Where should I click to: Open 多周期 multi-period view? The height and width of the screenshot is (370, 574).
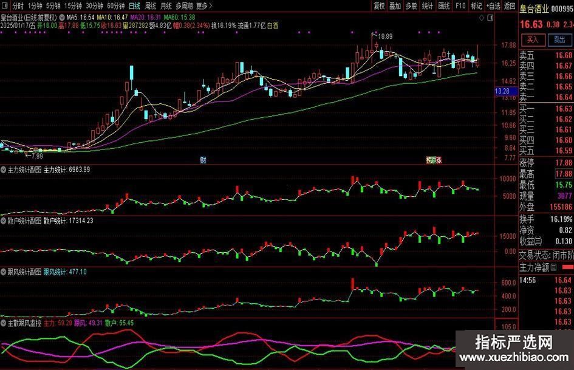pyautogui.click(x=184, y=6)
